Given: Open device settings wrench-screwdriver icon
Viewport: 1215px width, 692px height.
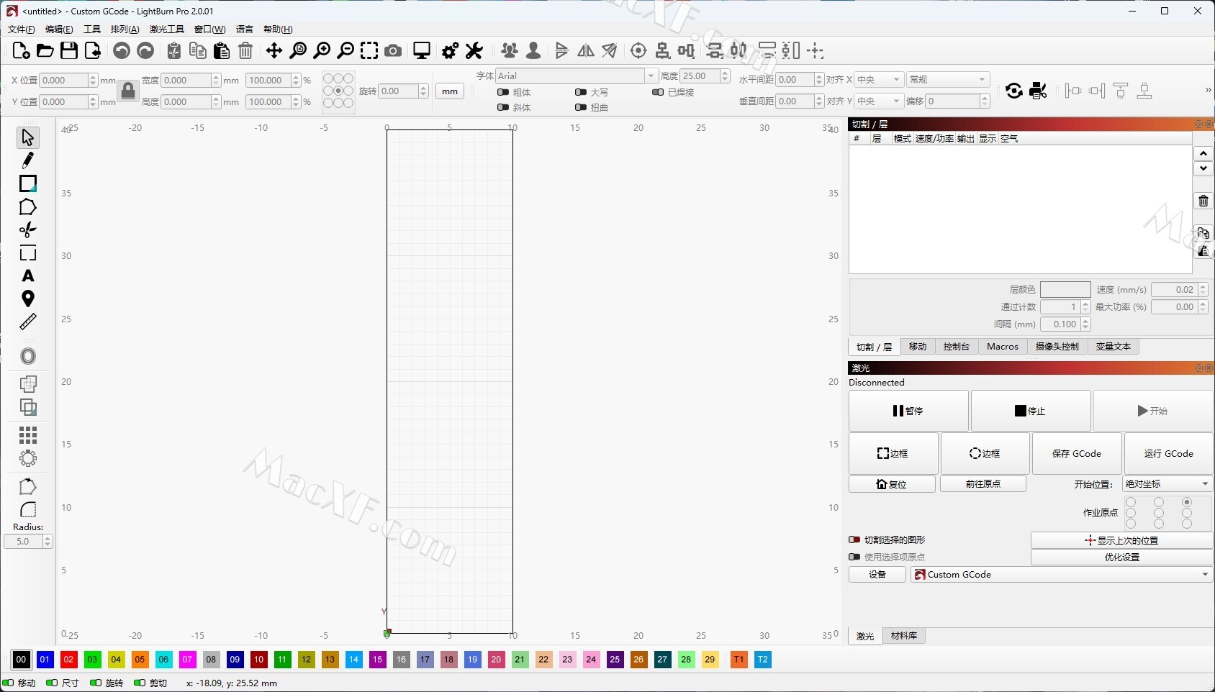Looking at the screenshot, I should pos(474,50).
